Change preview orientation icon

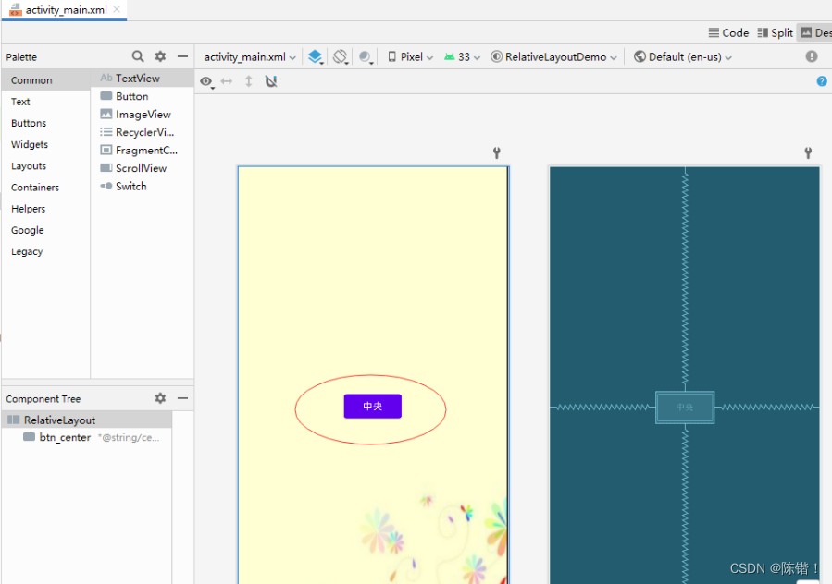tap(341, 56)
